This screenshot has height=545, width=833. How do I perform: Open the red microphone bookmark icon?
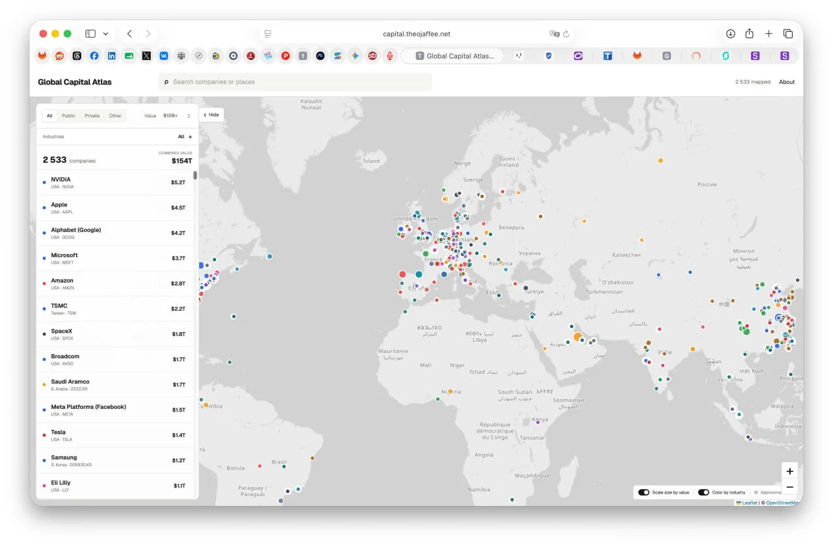pyautogui.click(x=390, y=56)
